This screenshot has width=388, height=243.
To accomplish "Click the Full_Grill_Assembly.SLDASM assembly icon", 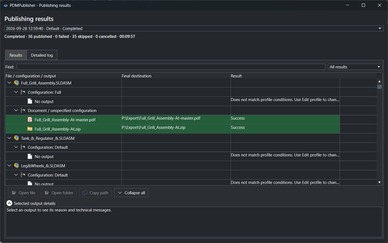I will [x=16, y=83].
